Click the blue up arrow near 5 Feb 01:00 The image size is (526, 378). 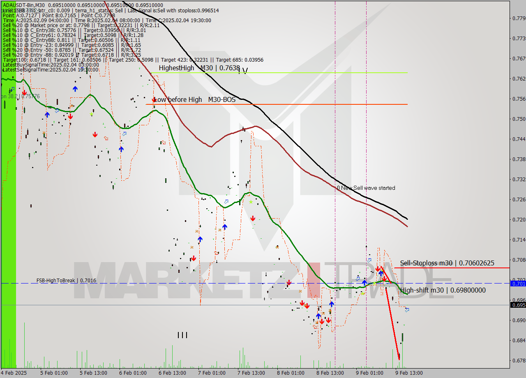tap(48, 115)
